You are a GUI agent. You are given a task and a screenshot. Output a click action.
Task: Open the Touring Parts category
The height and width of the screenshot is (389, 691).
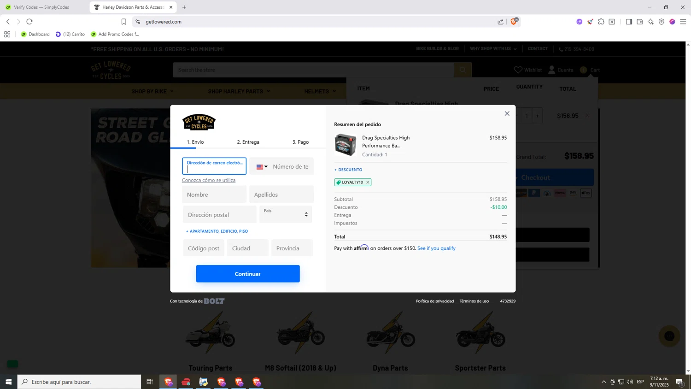pos(211,368)
